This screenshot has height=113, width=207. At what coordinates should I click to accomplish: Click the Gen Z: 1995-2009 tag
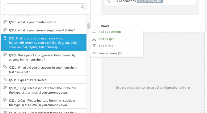click(150, 1)
